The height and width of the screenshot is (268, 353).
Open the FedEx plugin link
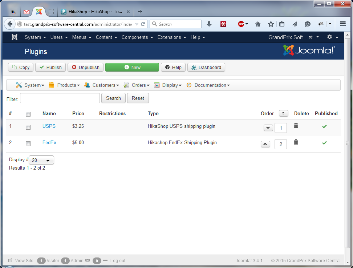(x=49, y=142)
